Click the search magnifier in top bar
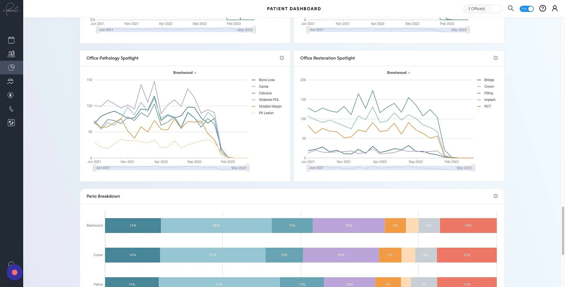This screenshot has width=565, height=287. [x=511, y=8]
